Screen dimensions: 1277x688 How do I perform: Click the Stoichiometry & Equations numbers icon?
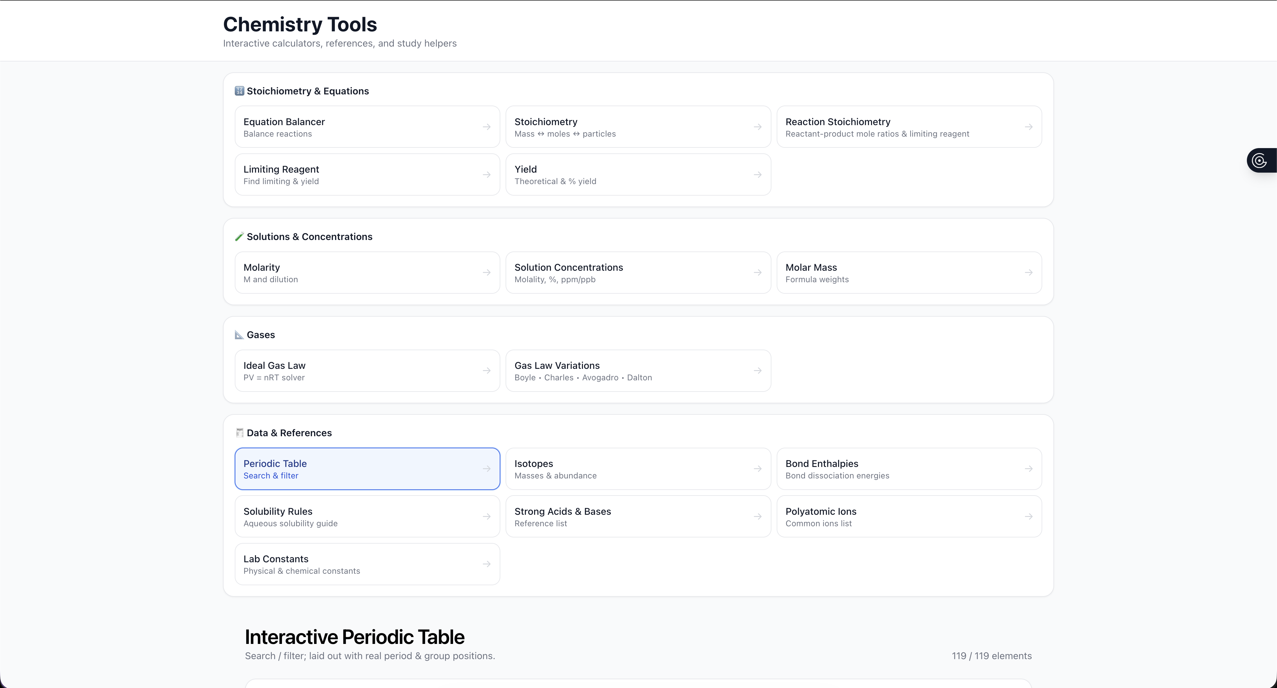click(x=239, y=91)
